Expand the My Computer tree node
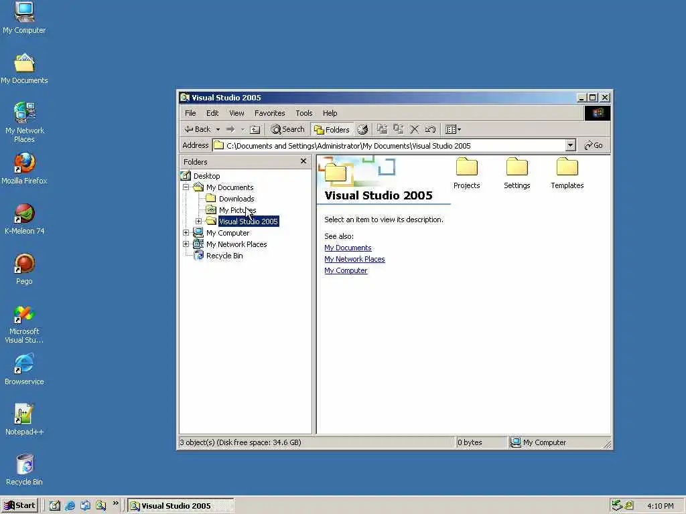The image size is (686, 514). tap(186, 232)
